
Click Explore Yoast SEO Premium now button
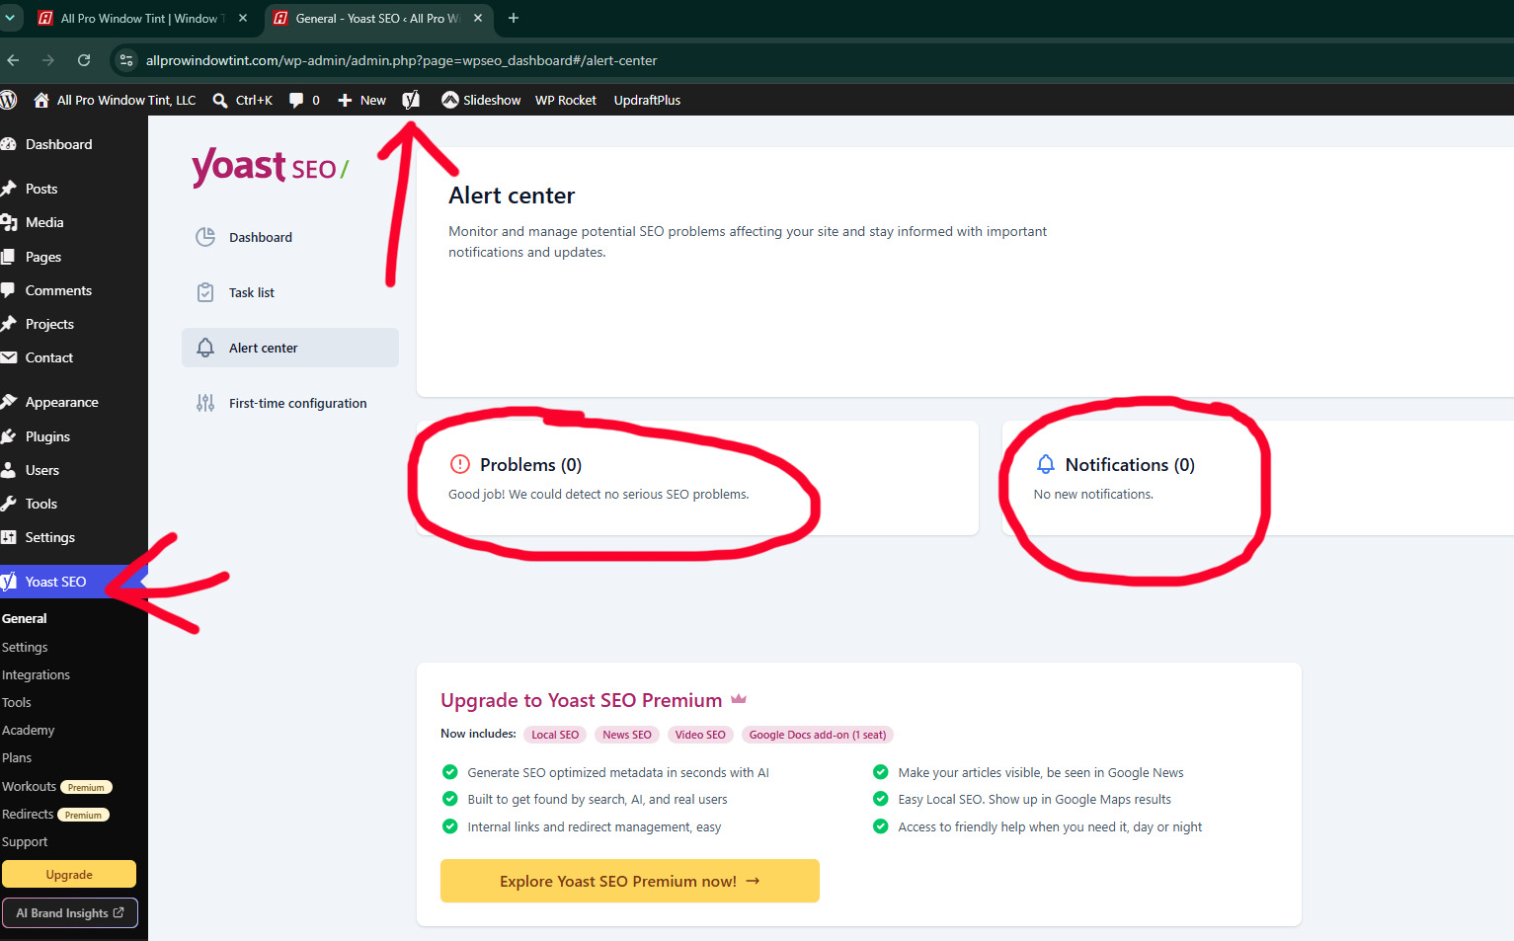(x=630, y=881)
